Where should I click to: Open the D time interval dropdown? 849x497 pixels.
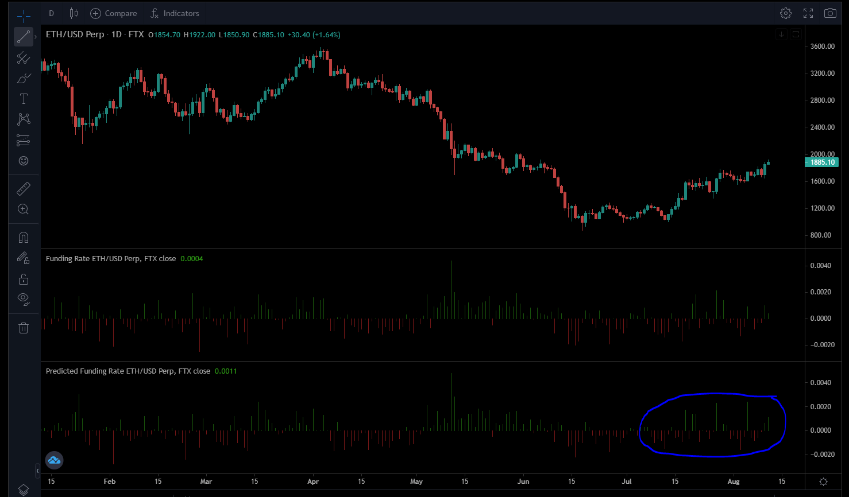(x=51, y=13)
